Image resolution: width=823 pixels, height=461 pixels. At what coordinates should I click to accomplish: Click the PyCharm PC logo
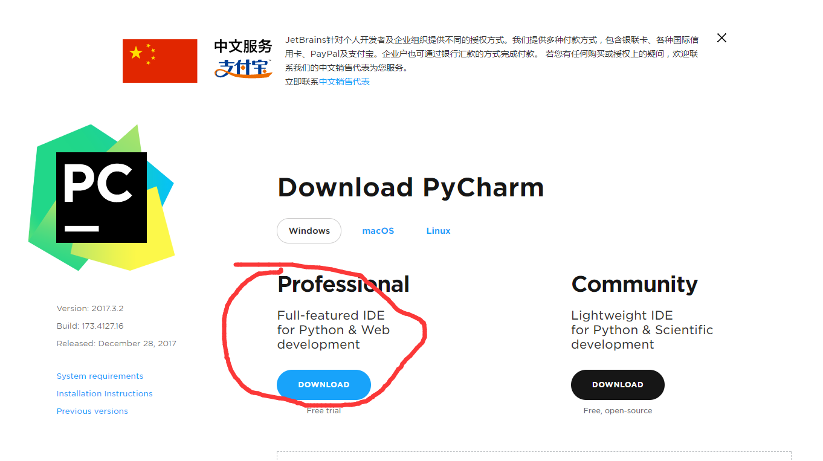tap(102, 198)
